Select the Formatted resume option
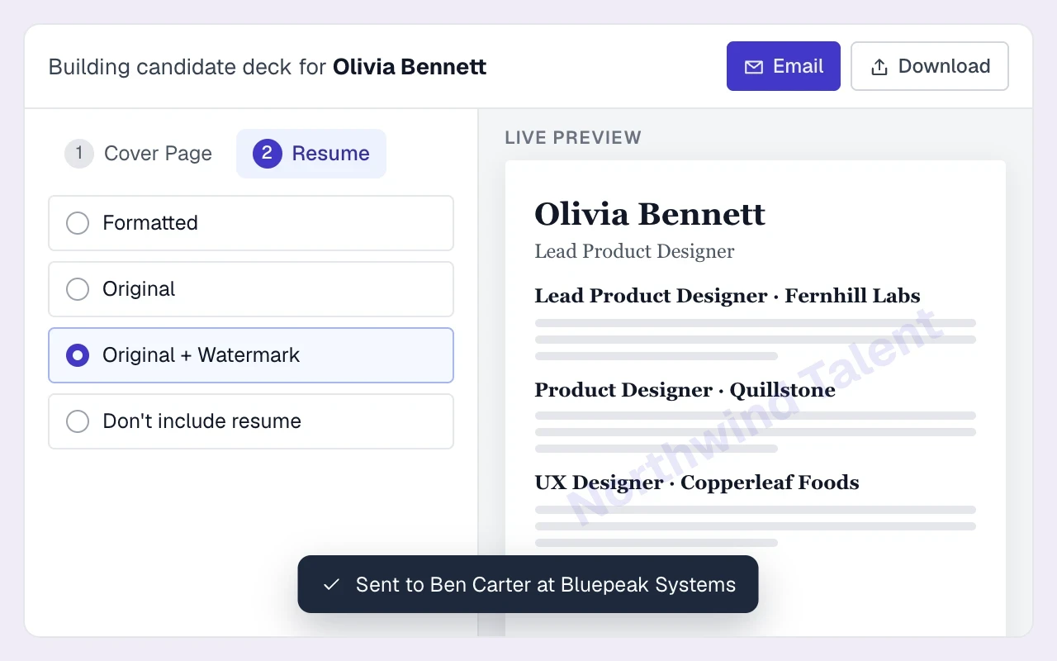The image size is (1057, 661). click(x=251, y=223)
